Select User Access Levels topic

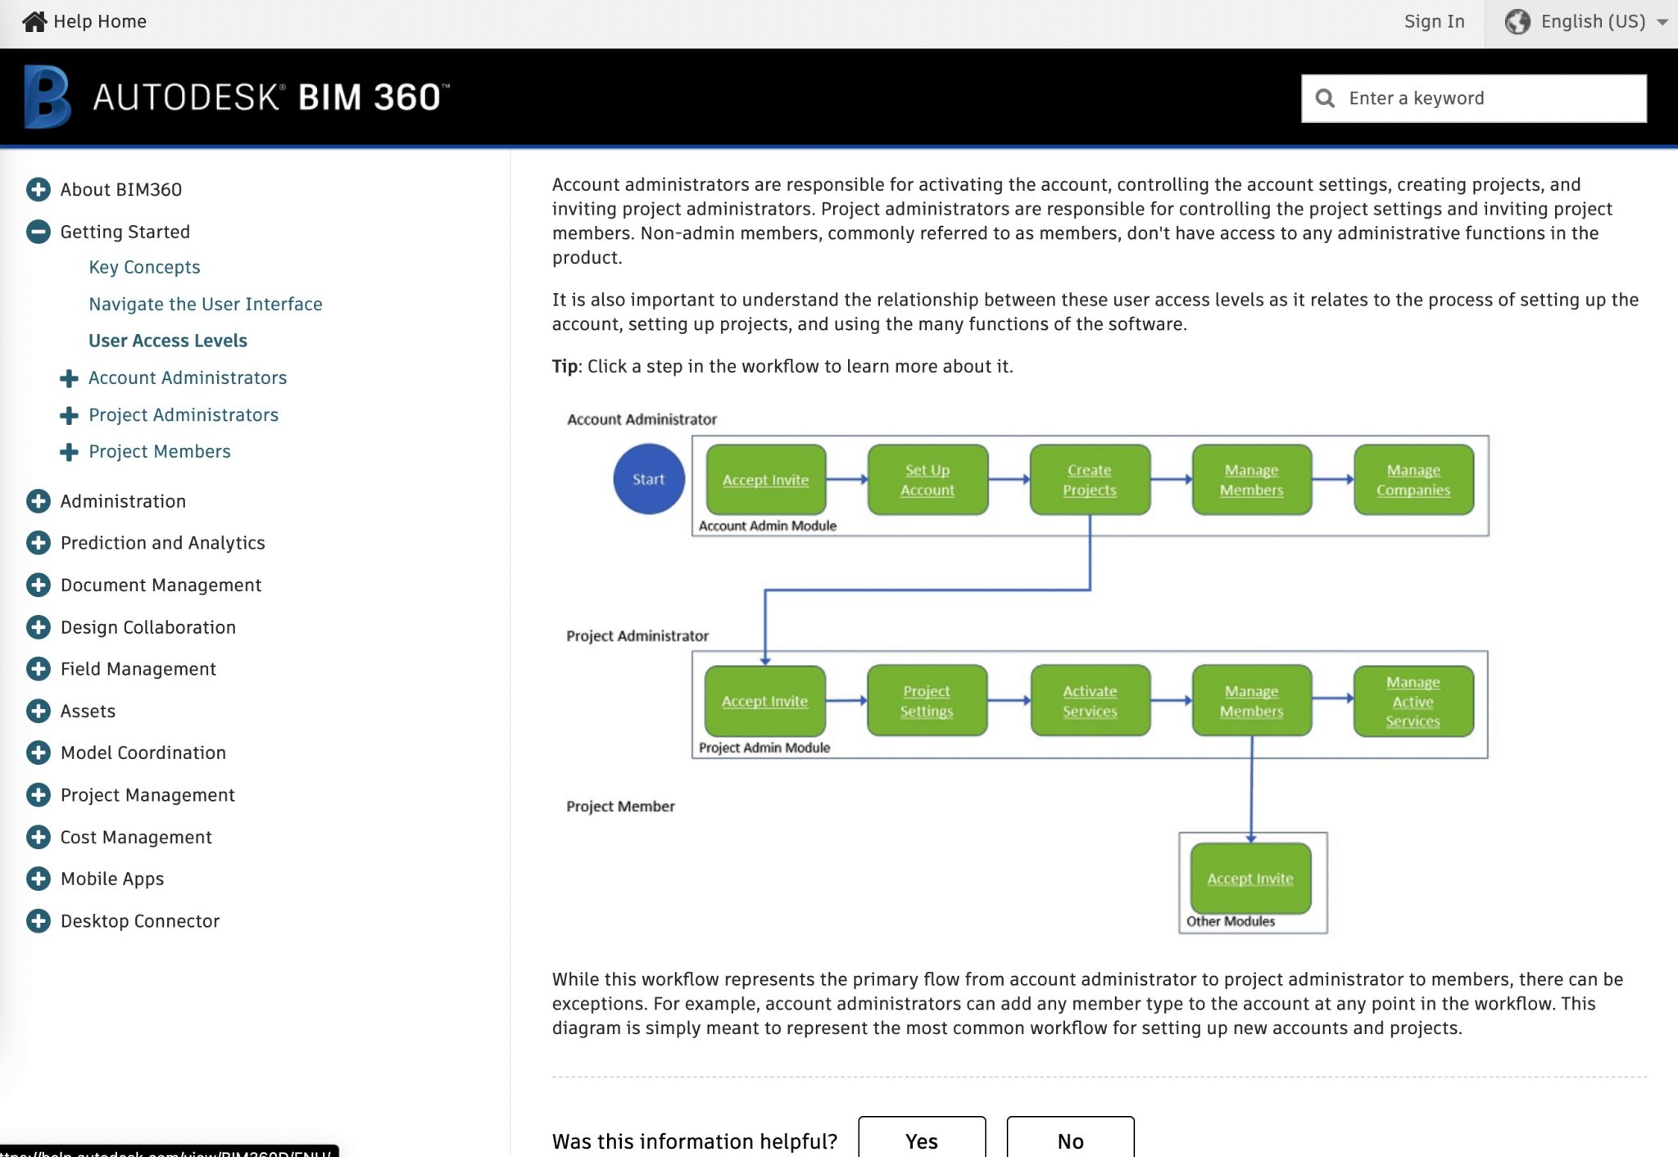pyautogui.click(x=168, y=341)
